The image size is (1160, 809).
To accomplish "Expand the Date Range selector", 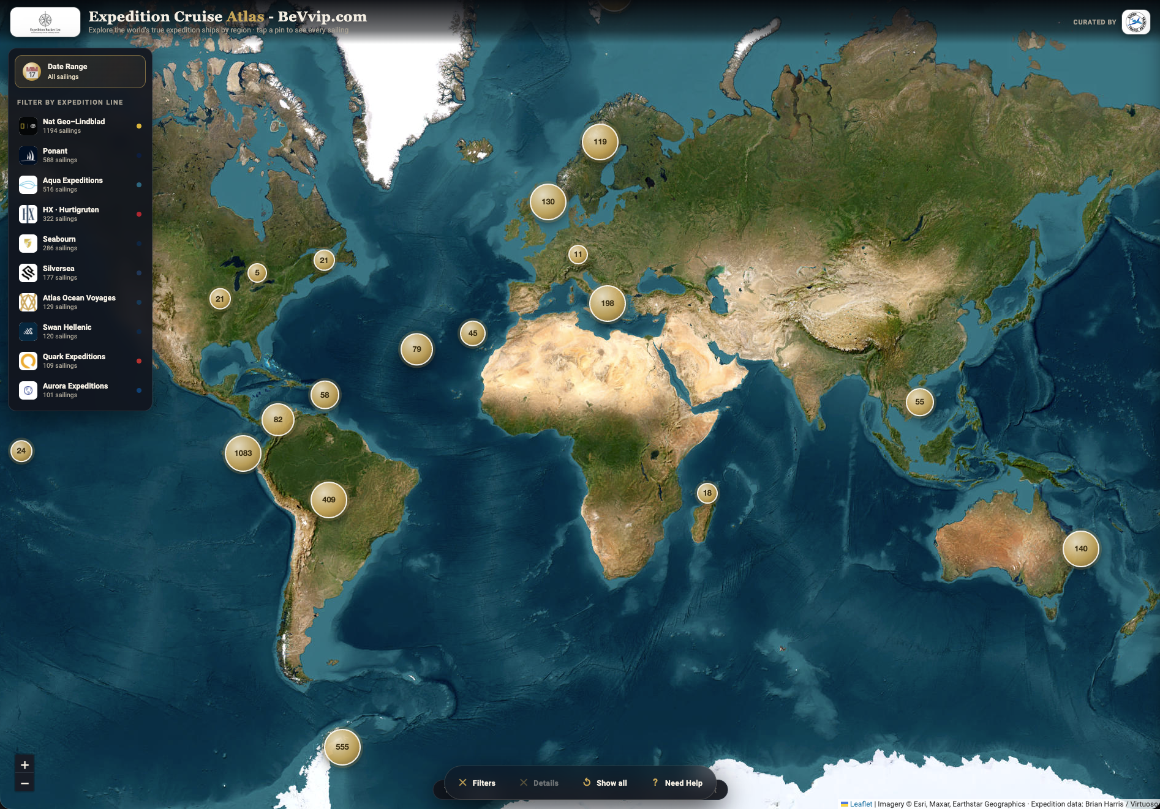I will tap(80, 72).
